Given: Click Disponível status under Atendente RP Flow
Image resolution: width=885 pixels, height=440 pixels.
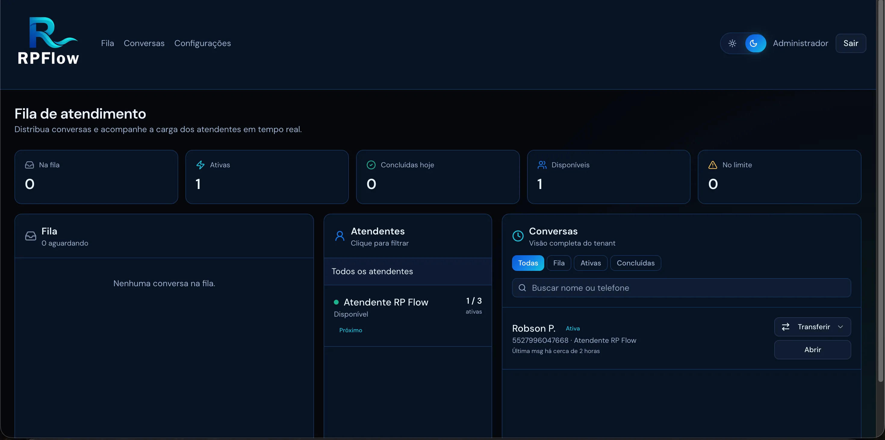Looking at the screenshot, I should pyautogui.click(x=351, y=314).
